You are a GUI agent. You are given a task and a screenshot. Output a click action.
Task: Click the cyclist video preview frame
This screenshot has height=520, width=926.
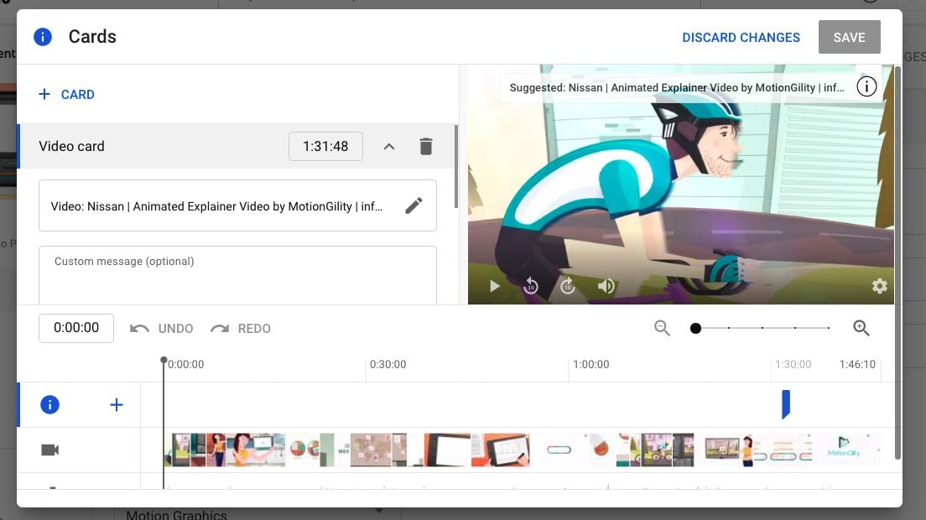pos(681,185)
